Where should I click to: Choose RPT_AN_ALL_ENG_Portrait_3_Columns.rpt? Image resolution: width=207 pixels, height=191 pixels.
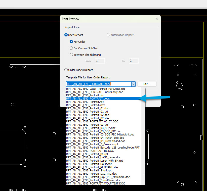[x=104, y=144]
